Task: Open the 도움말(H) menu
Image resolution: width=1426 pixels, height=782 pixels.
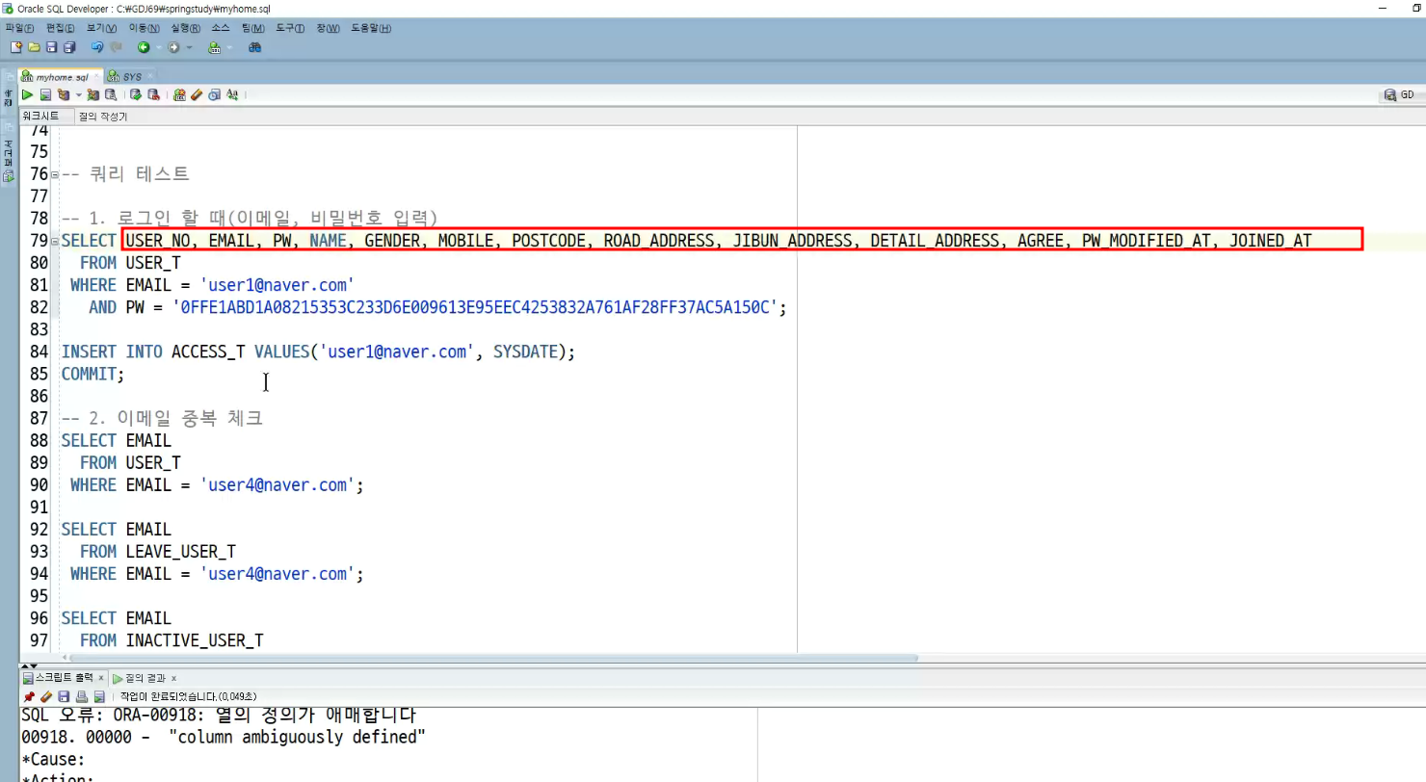Action: click(x=371, y=28)
